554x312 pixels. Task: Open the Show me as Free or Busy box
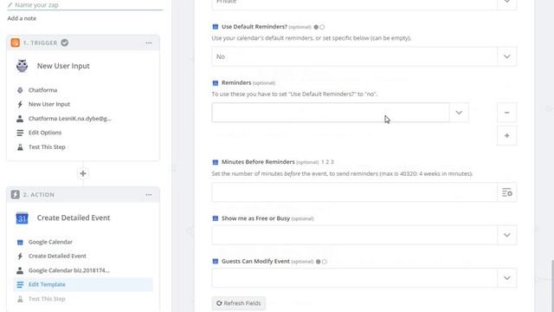364,235
